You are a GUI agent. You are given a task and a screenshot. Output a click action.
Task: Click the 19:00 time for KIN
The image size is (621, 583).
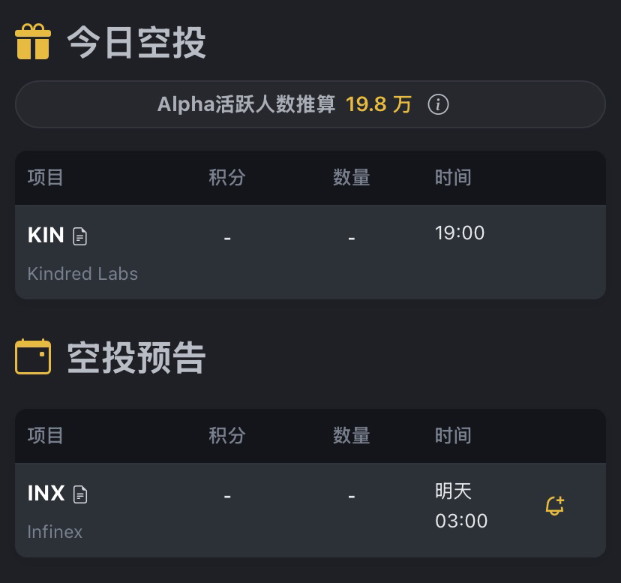click(460, 233)
